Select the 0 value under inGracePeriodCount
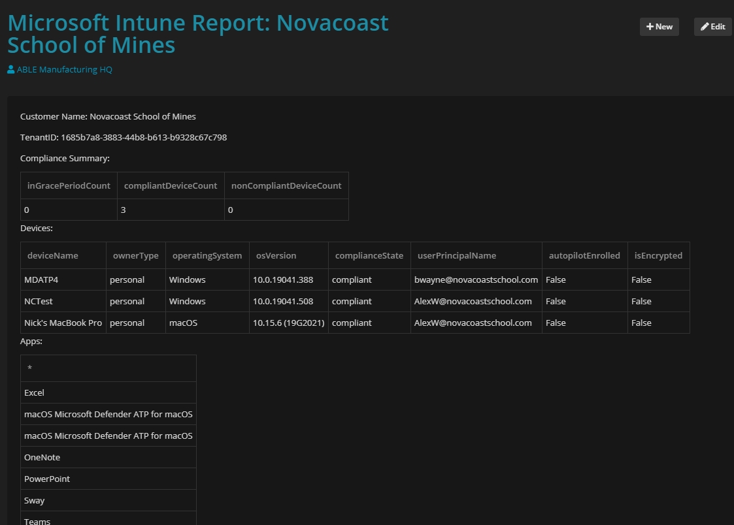 click(x=69, y=210)
